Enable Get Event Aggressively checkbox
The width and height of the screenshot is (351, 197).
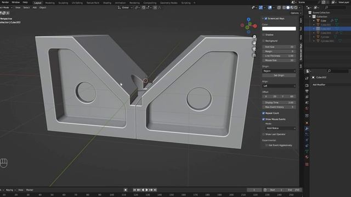coord(267,145)
